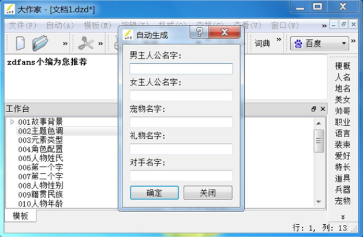Open the 文件(F) menu

[23, 25]
